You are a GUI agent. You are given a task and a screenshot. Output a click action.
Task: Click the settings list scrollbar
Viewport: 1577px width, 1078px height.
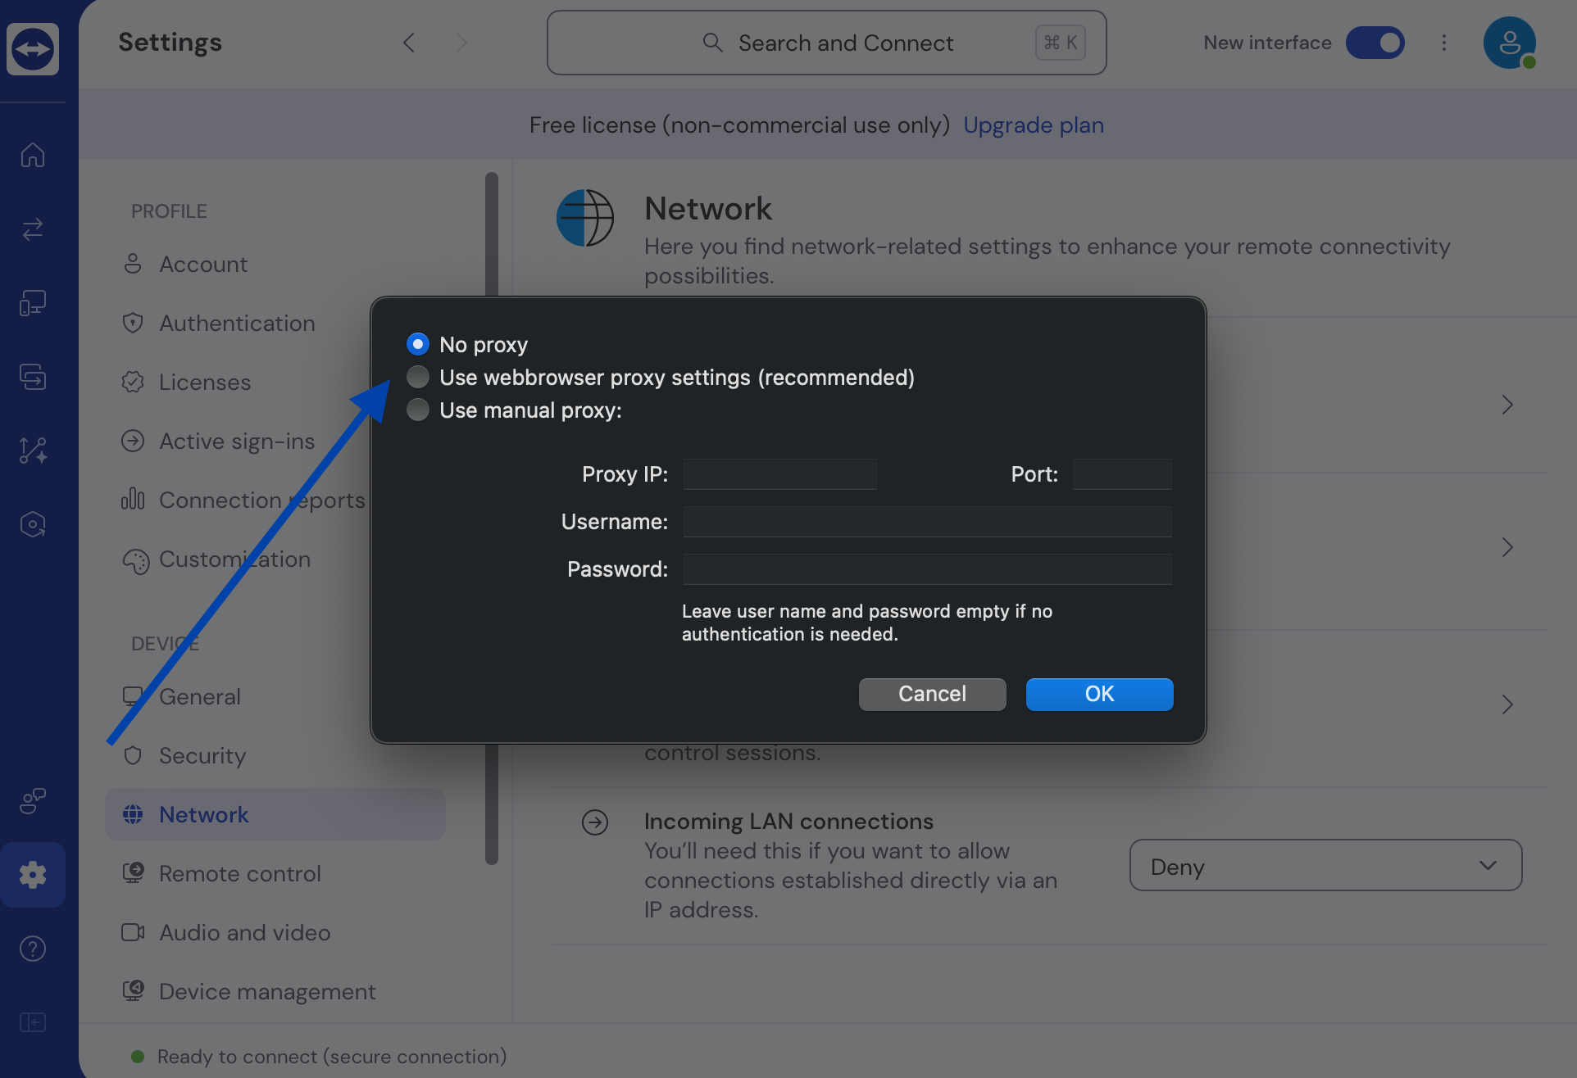tap(492, 518)
